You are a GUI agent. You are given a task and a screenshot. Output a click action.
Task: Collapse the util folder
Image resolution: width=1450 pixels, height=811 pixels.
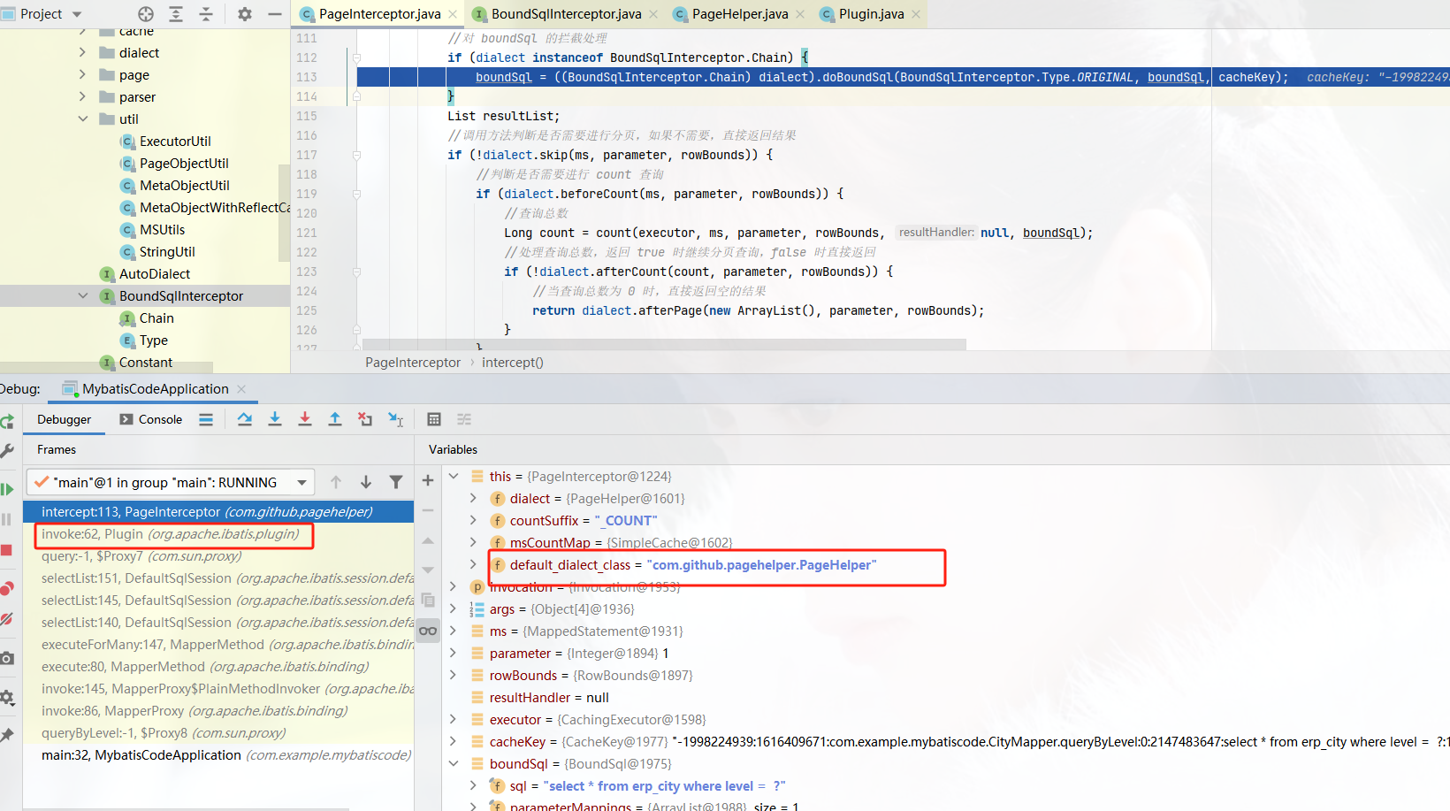[82, 119]
